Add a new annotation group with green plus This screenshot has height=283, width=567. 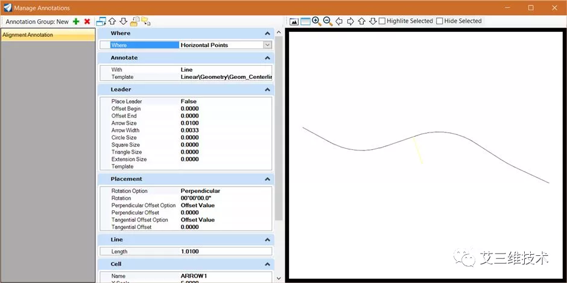pyautogui.click(x=76, y=22)
